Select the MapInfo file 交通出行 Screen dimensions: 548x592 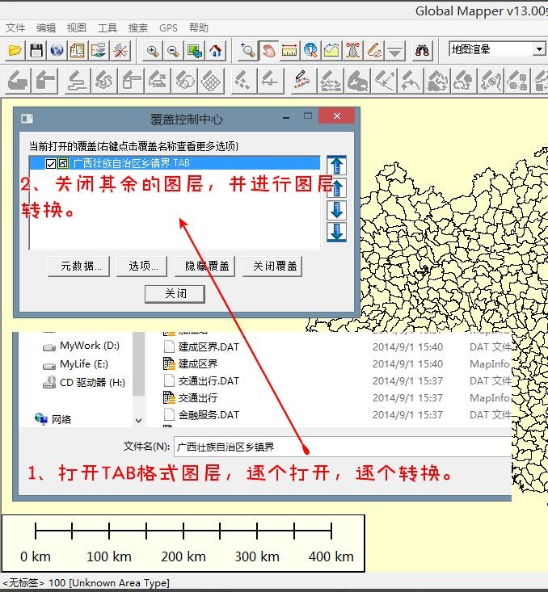191,398
